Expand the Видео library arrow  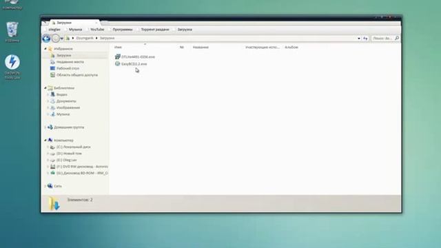(48, 94)
